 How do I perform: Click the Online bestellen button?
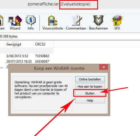click(90, 79)
